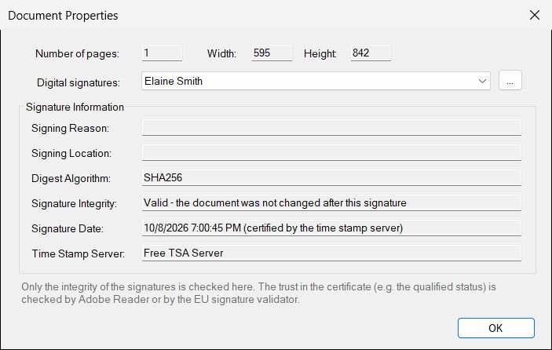The width and height of the screenshot is (552, 350).
Task: Click the 'Signing Reason:' label
Action: [70, 129]
